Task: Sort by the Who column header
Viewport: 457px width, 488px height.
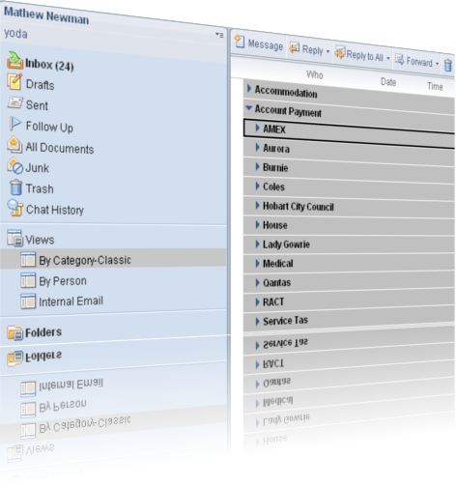Action: 315,75
